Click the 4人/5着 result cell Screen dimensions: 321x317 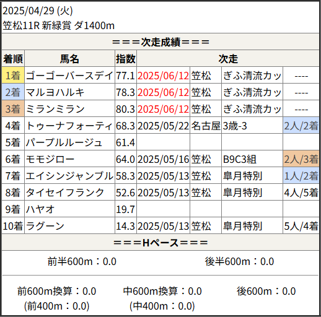pos(301,193)
